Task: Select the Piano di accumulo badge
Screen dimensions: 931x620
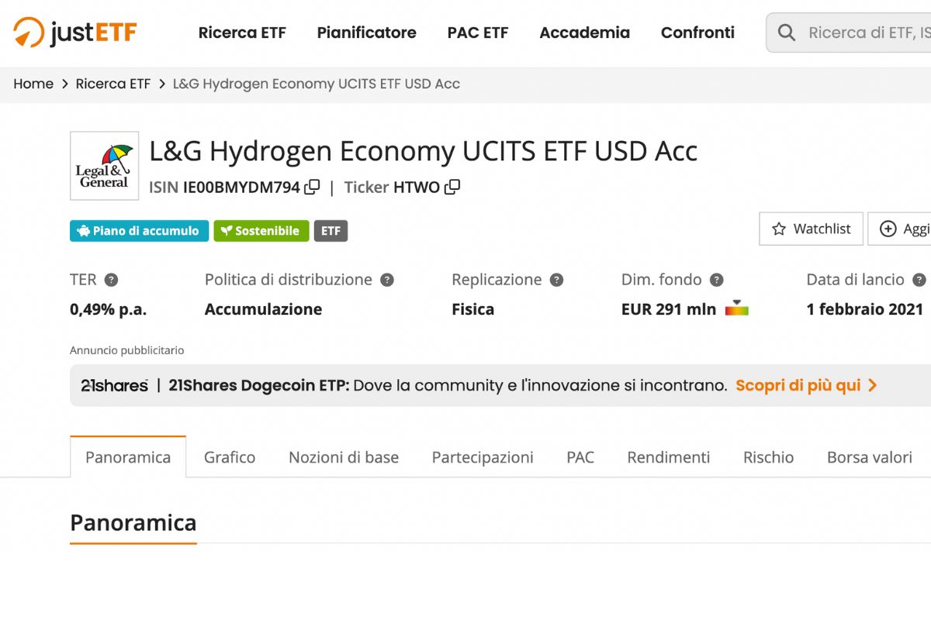Action: (138, 230)
